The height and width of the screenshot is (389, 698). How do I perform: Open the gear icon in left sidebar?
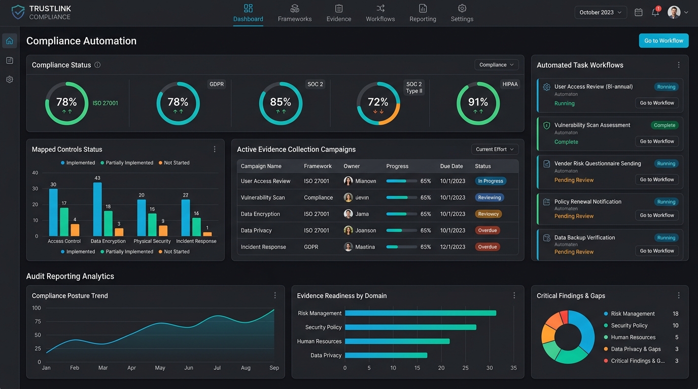(x=10, y=80)
